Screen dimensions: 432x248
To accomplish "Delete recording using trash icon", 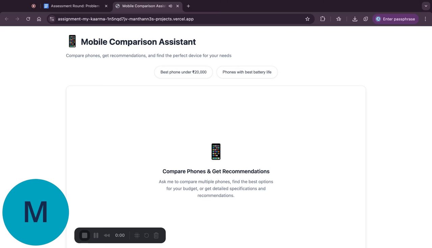I will pos(156,235).
